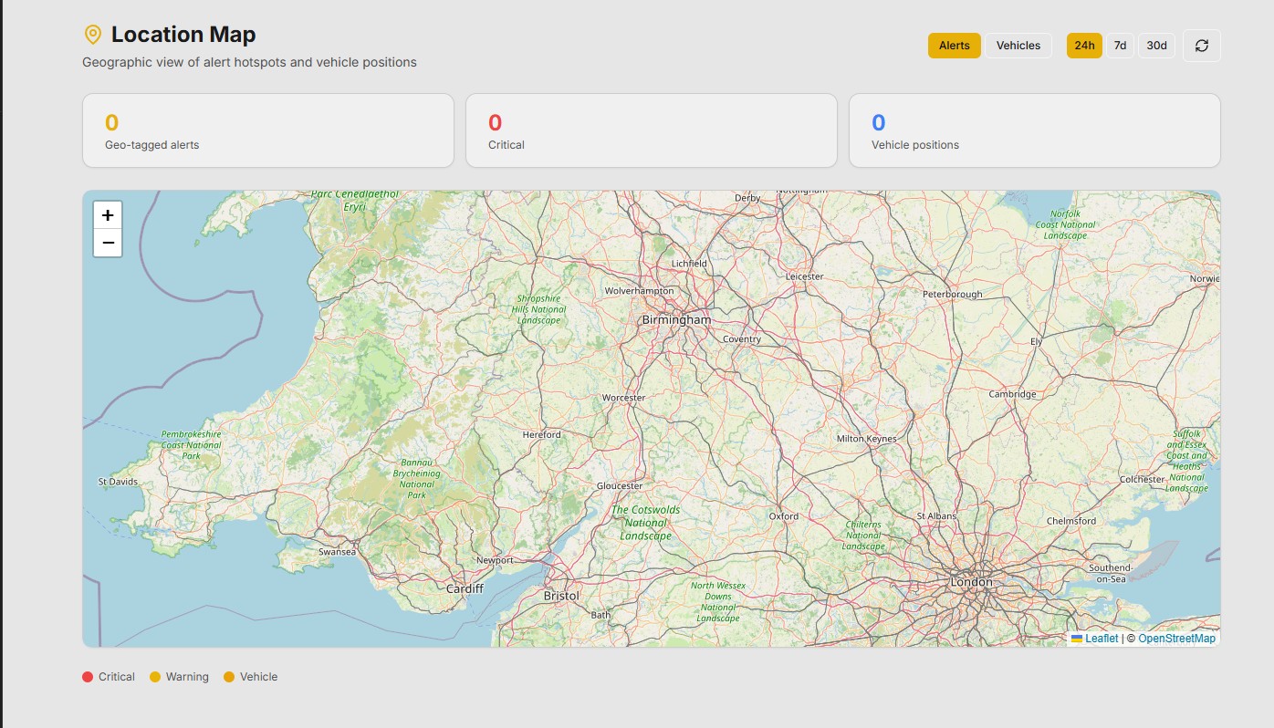The image size is (1274, 728).
Task: Click the Lichfield label on the map
Action: click(x=689, y=264)
